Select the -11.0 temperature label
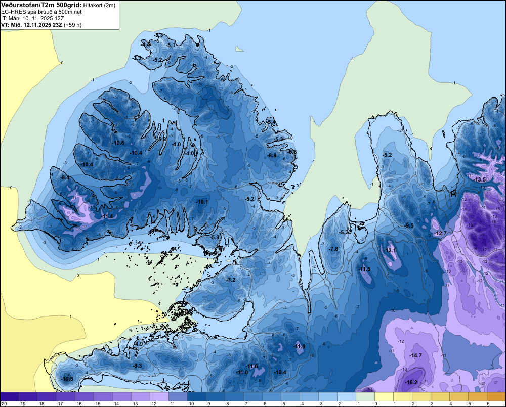Image resolution: width=506 pixels, height=407 pixels. click(x=242, y=372)
